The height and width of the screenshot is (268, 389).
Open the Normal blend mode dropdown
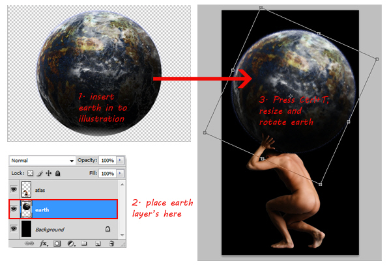tap(42, 161)
